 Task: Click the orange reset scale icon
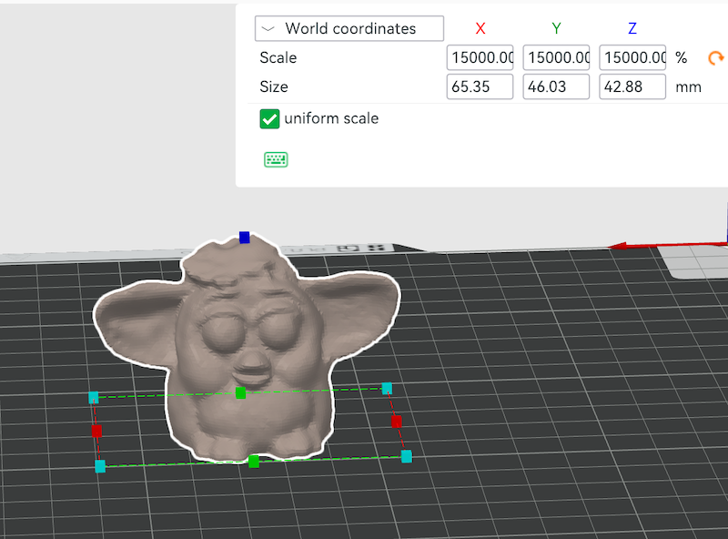[x=716, y=57]
